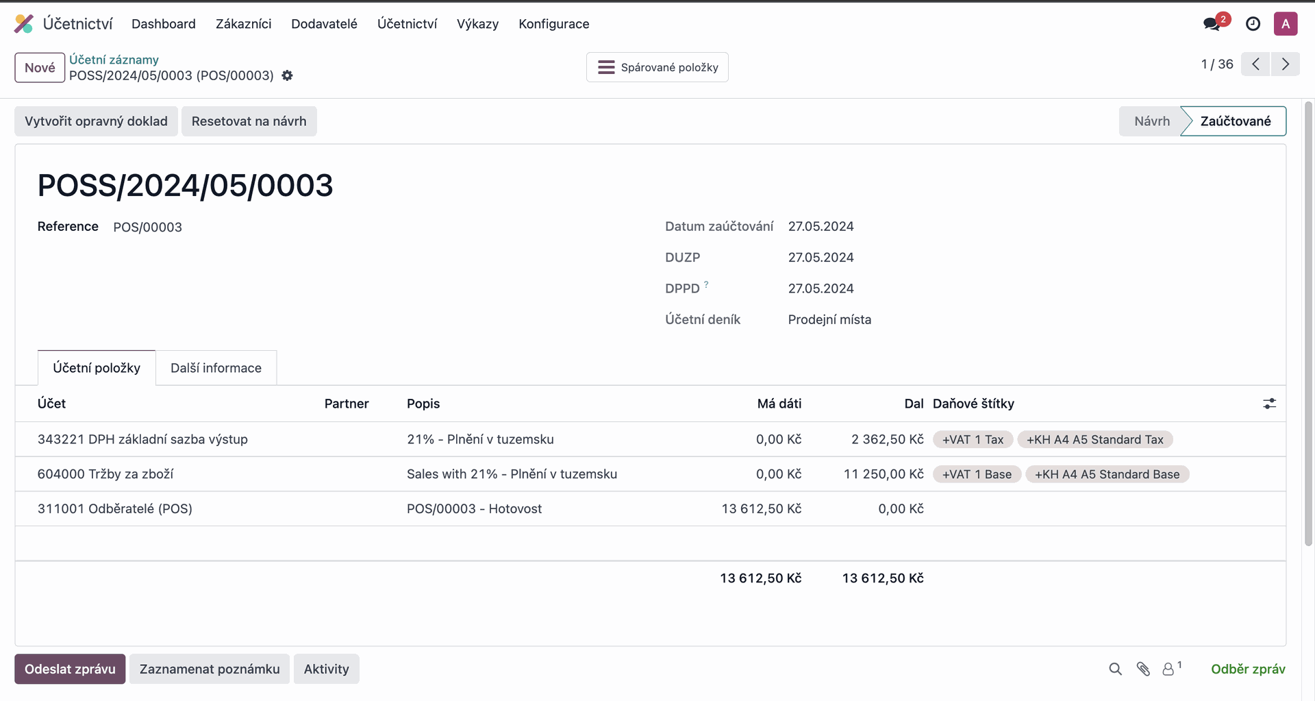Click the Prodejní místa journal value
This screenshot has width=1315, height=701.
(829, 319)
